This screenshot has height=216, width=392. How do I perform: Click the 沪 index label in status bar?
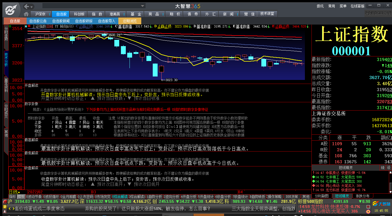(10, 202)
